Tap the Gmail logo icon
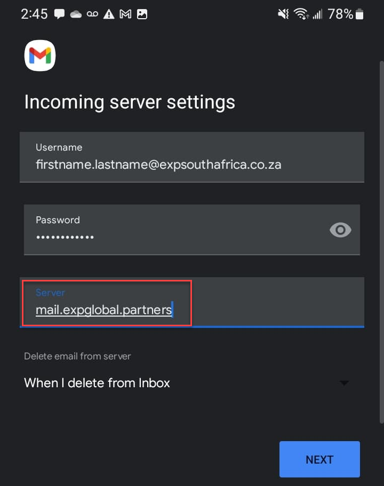 click(40, 56)
